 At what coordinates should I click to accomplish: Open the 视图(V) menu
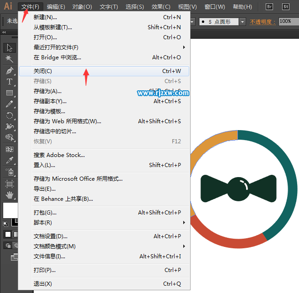click(187, 7)
